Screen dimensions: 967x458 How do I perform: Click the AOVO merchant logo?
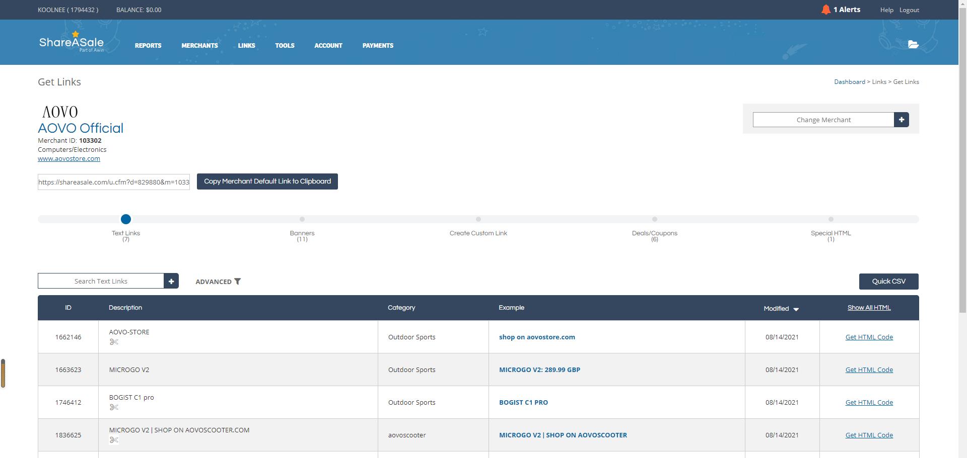(x=60, y=112)
